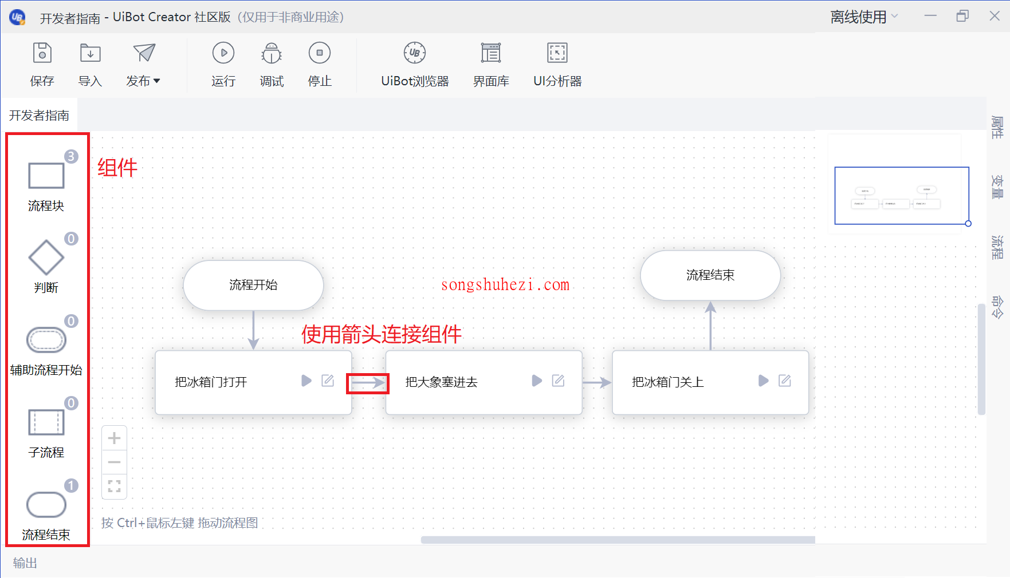Screen dimensions: 1010x578
Task: Open the 输出 output panel
Action: click(x=25, y=563)
